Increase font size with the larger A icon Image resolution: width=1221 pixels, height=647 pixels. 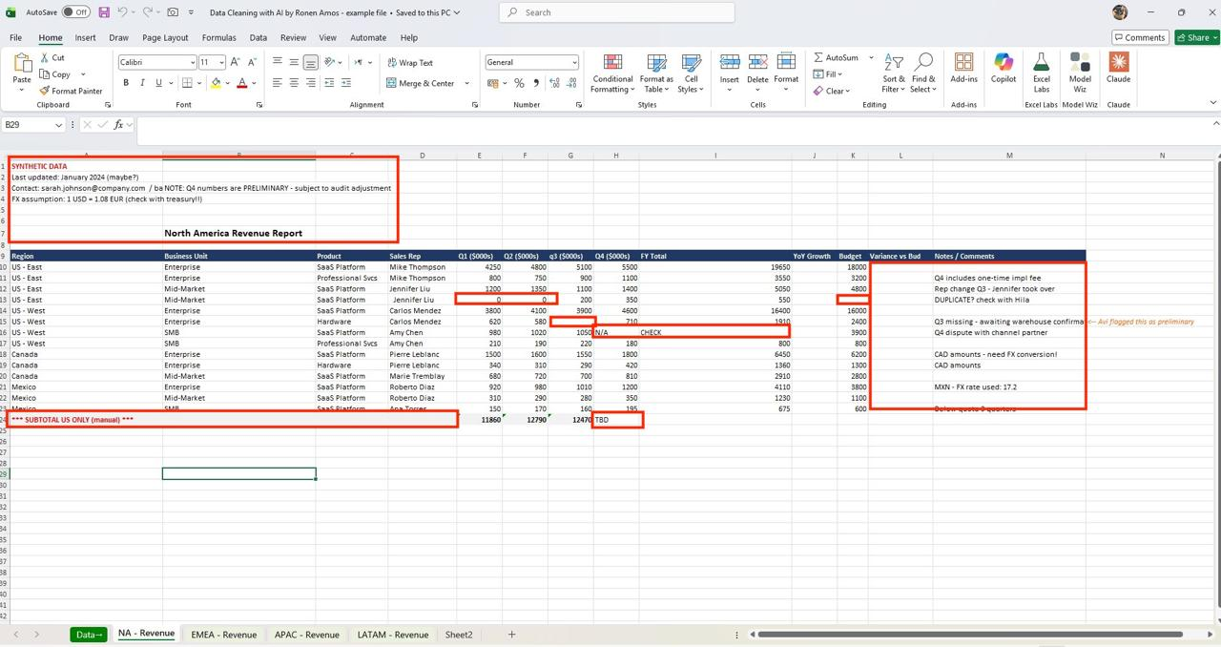point(235,62)
